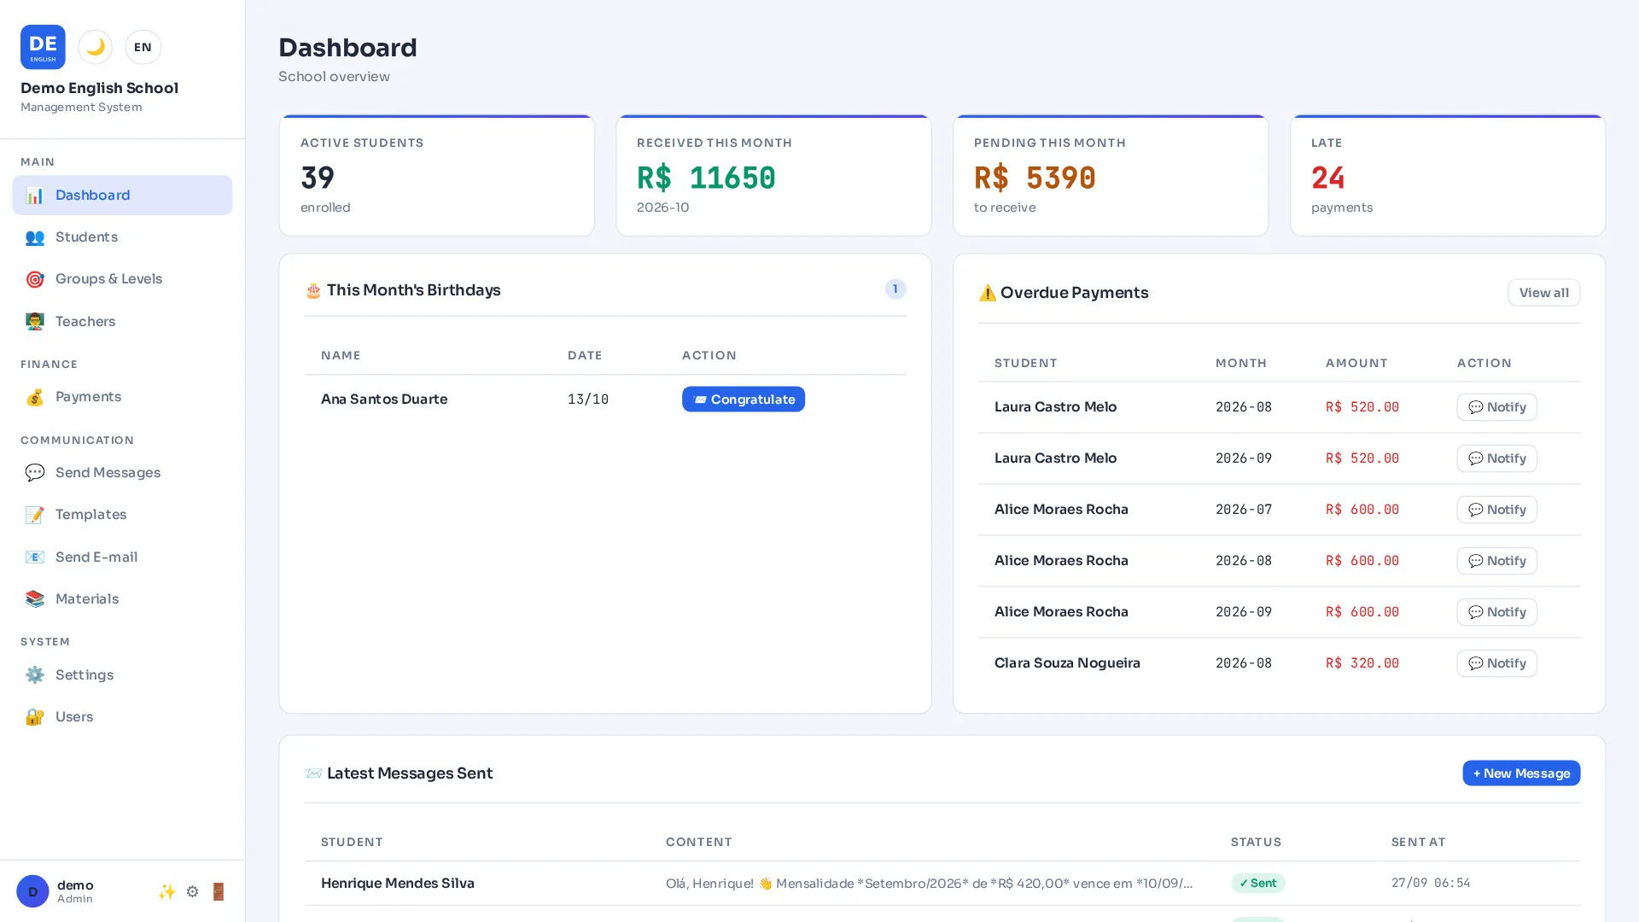Click the 13/10 birthday date
The width and height of the screenshot is (1639, 922).
[x=588, y=399]
